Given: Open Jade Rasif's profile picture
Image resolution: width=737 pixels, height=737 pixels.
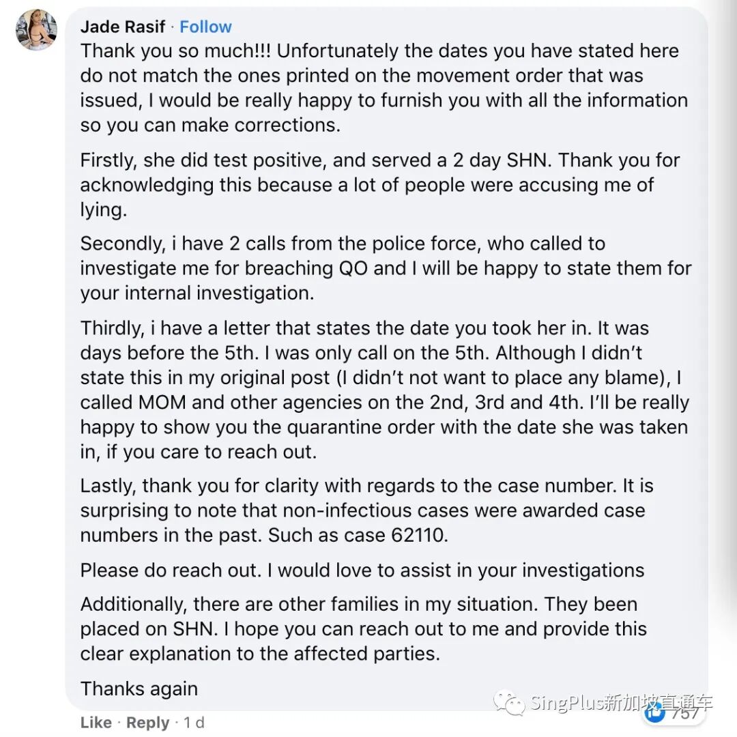Looking at the screenshot, I should (36, 29).
